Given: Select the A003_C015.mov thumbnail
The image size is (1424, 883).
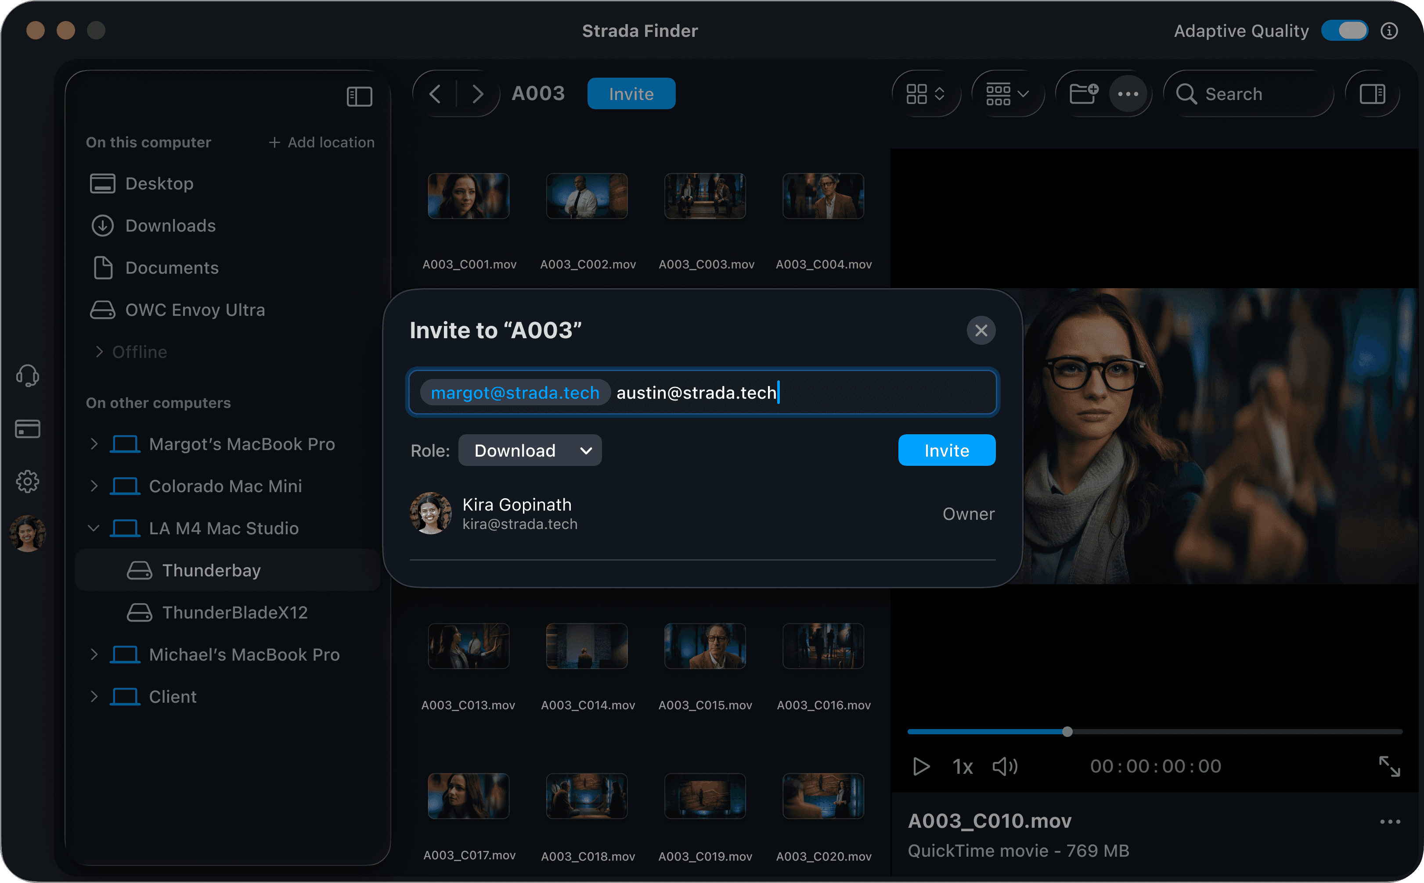Looking at the screenshot, I should click(x=705, y=646).
